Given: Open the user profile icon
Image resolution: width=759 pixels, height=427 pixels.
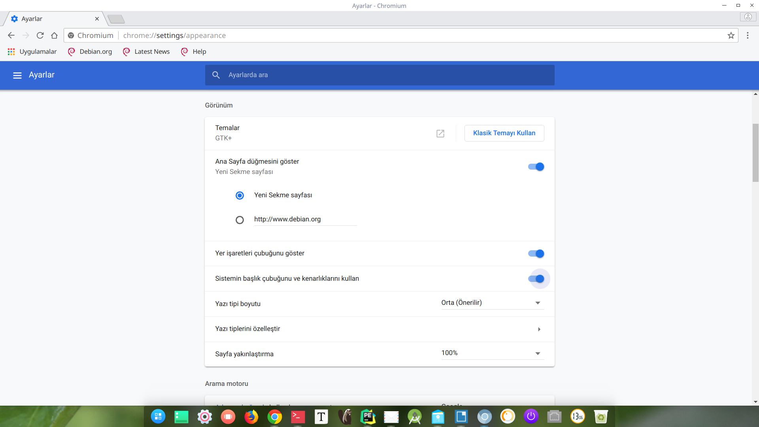Looking at the screenshot, I should point(748,17).
